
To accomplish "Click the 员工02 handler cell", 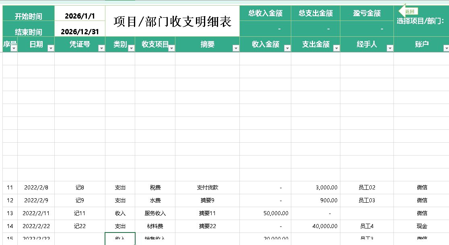I will (367, 187).
